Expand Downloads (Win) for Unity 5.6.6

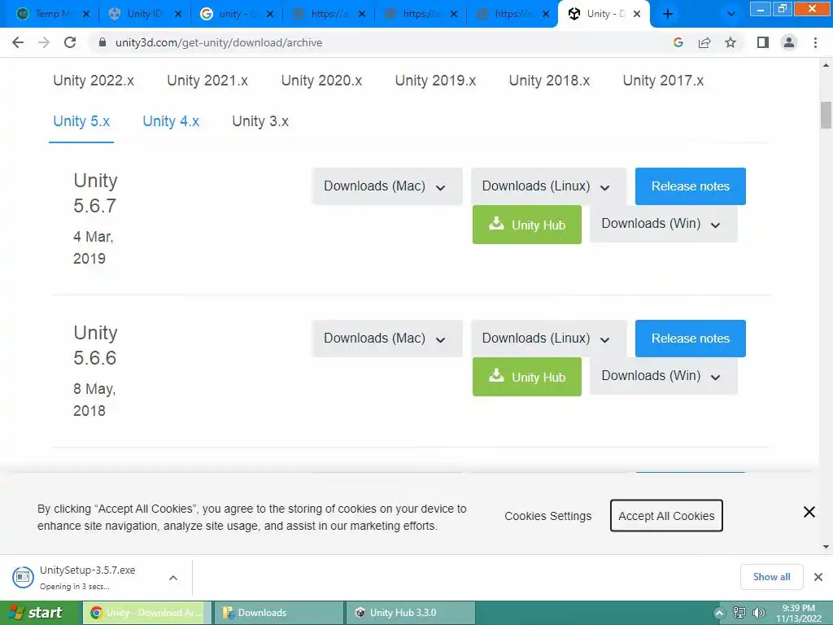(664, 376)
